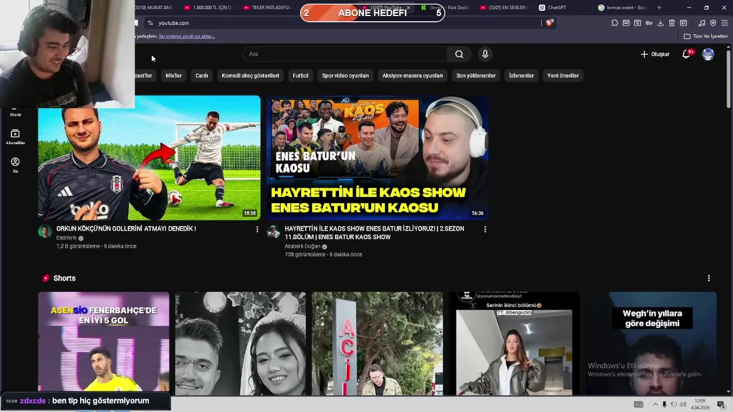Image resolution: width=733 pixels, height=412 pixels.
Task: Click the VPN shield toolbar icon
Action: click(713, 23)
